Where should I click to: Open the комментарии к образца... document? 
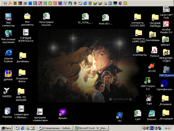21,109
